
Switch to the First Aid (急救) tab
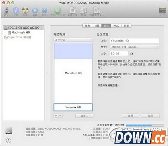click(x=87, y=26)
